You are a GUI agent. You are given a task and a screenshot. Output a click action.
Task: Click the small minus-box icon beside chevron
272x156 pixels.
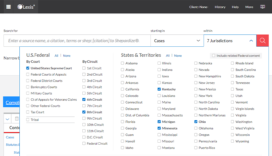pyautogui.click(x=16, y=118)
